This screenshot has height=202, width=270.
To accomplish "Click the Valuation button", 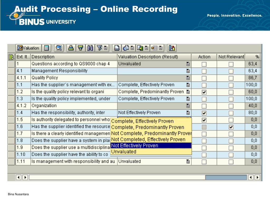I will point(28,48).
